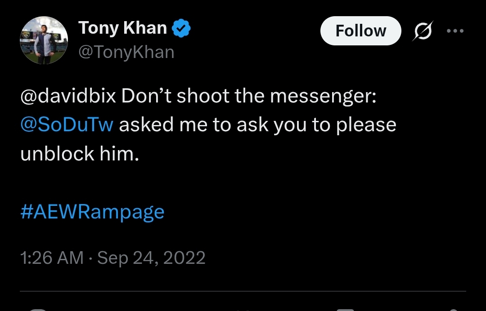
Task: Open the #AEWRampage hashtag
Action: 92,211
